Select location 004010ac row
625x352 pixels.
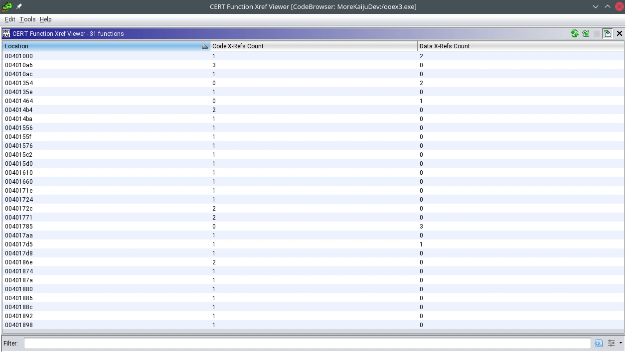pyautogui.click(x=312, y=74)
